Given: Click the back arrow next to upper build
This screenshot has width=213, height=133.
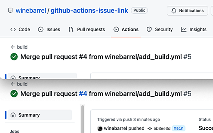Looking at the screenshot, I should 13,47.
